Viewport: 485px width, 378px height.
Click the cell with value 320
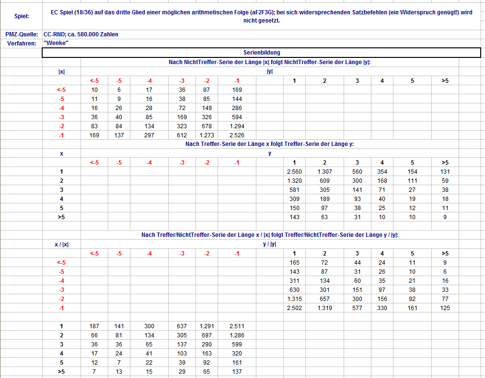[237, 354]
